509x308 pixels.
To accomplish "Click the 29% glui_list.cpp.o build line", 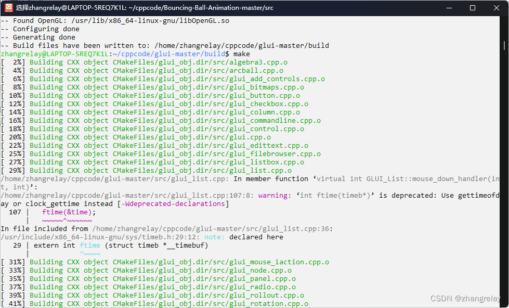I will click(x=146, y=171).
